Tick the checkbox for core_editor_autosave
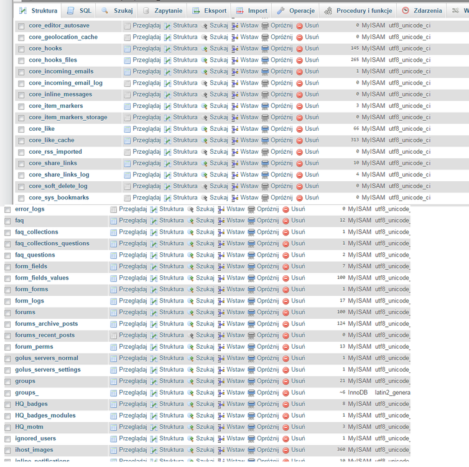Screen dimensions: 469x467 click(21, 26)
